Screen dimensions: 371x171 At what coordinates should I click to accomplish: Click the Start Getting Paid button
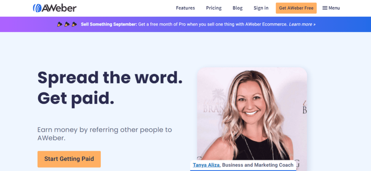(69, 159)
